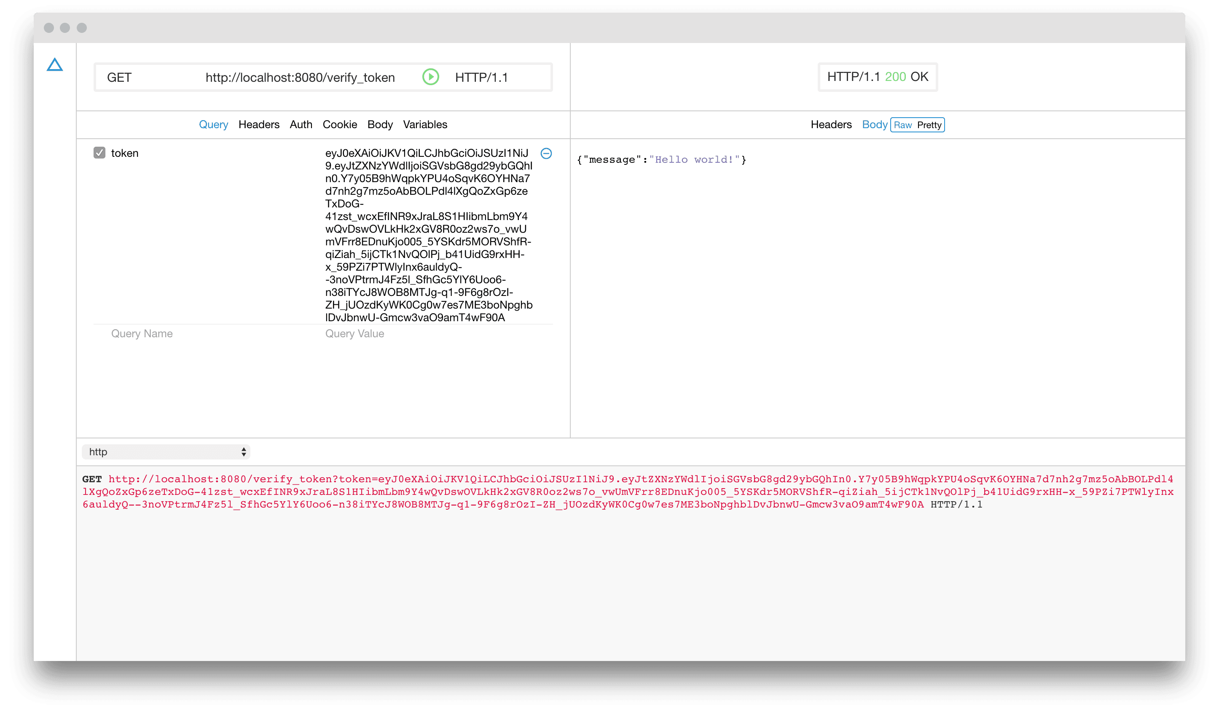Screen dimensions: 1219x720
Task: Remove the token query row
Action: 546,153
